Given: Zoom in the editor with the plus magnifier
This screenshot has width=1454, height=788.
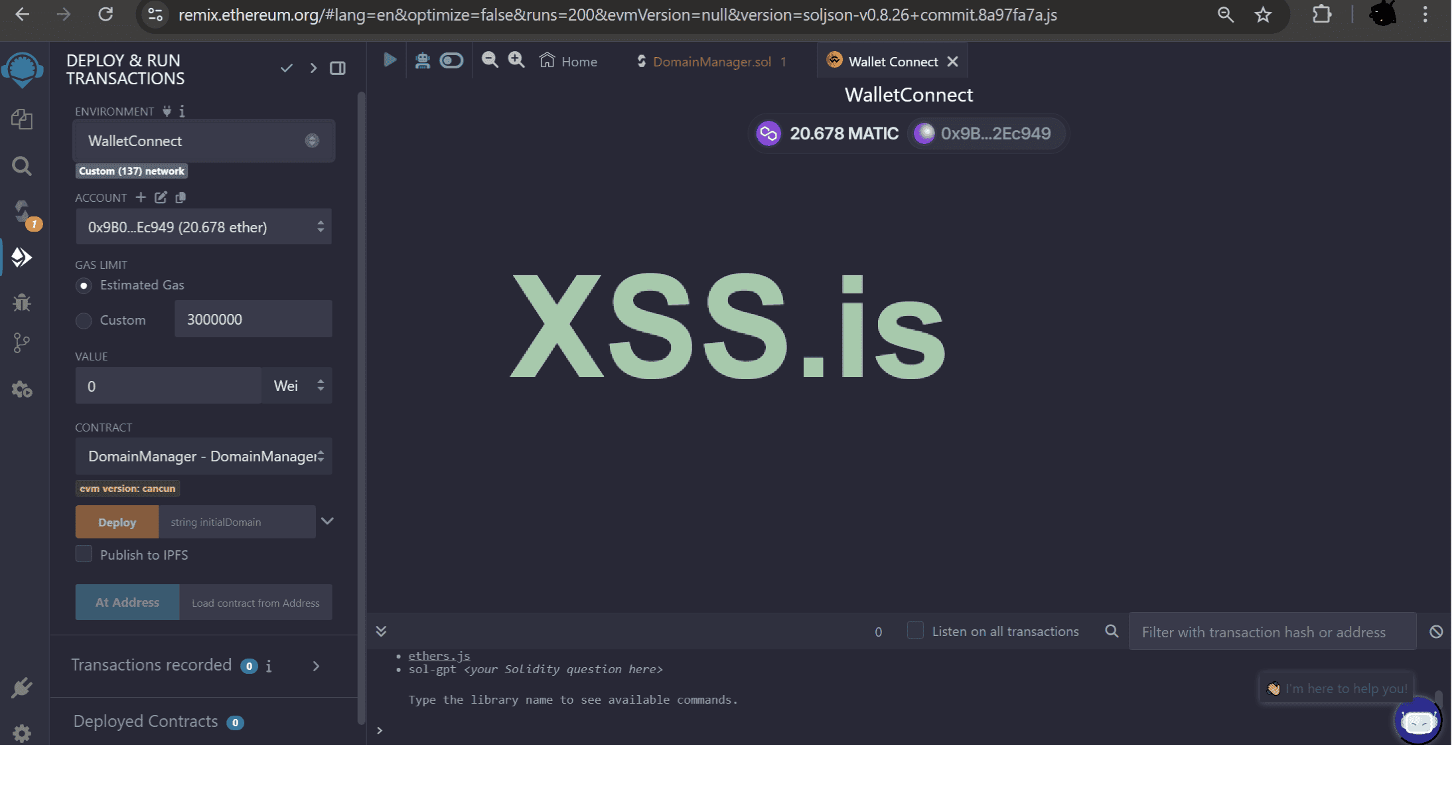Looking at the screenshot, I should tap(516, 60).
